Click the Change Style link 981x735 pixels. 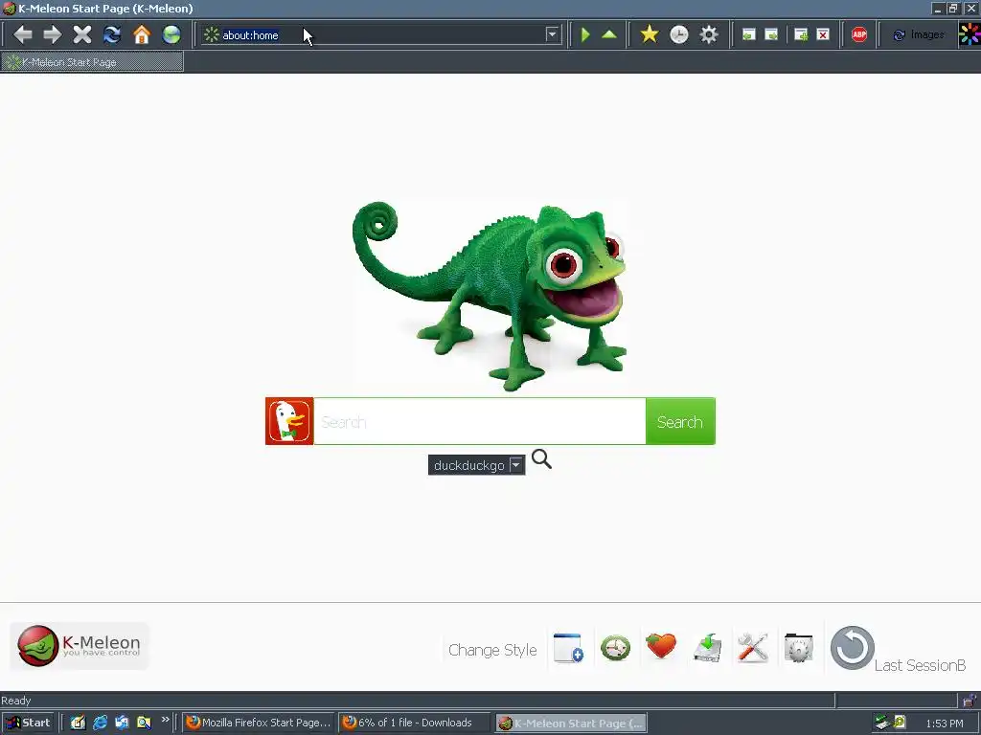[x=492, y=650]
